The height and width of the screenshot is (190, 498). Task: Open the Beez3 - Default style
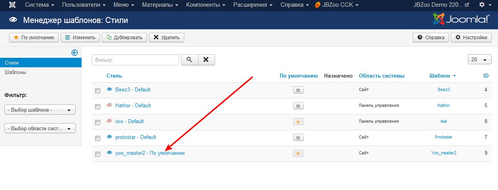tap(133, 89)
